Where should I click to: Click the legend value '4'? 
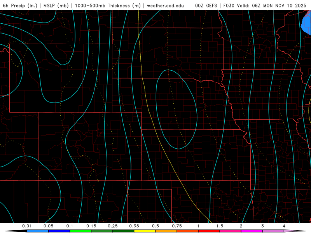pyautogui.click(x=284, y=226)
